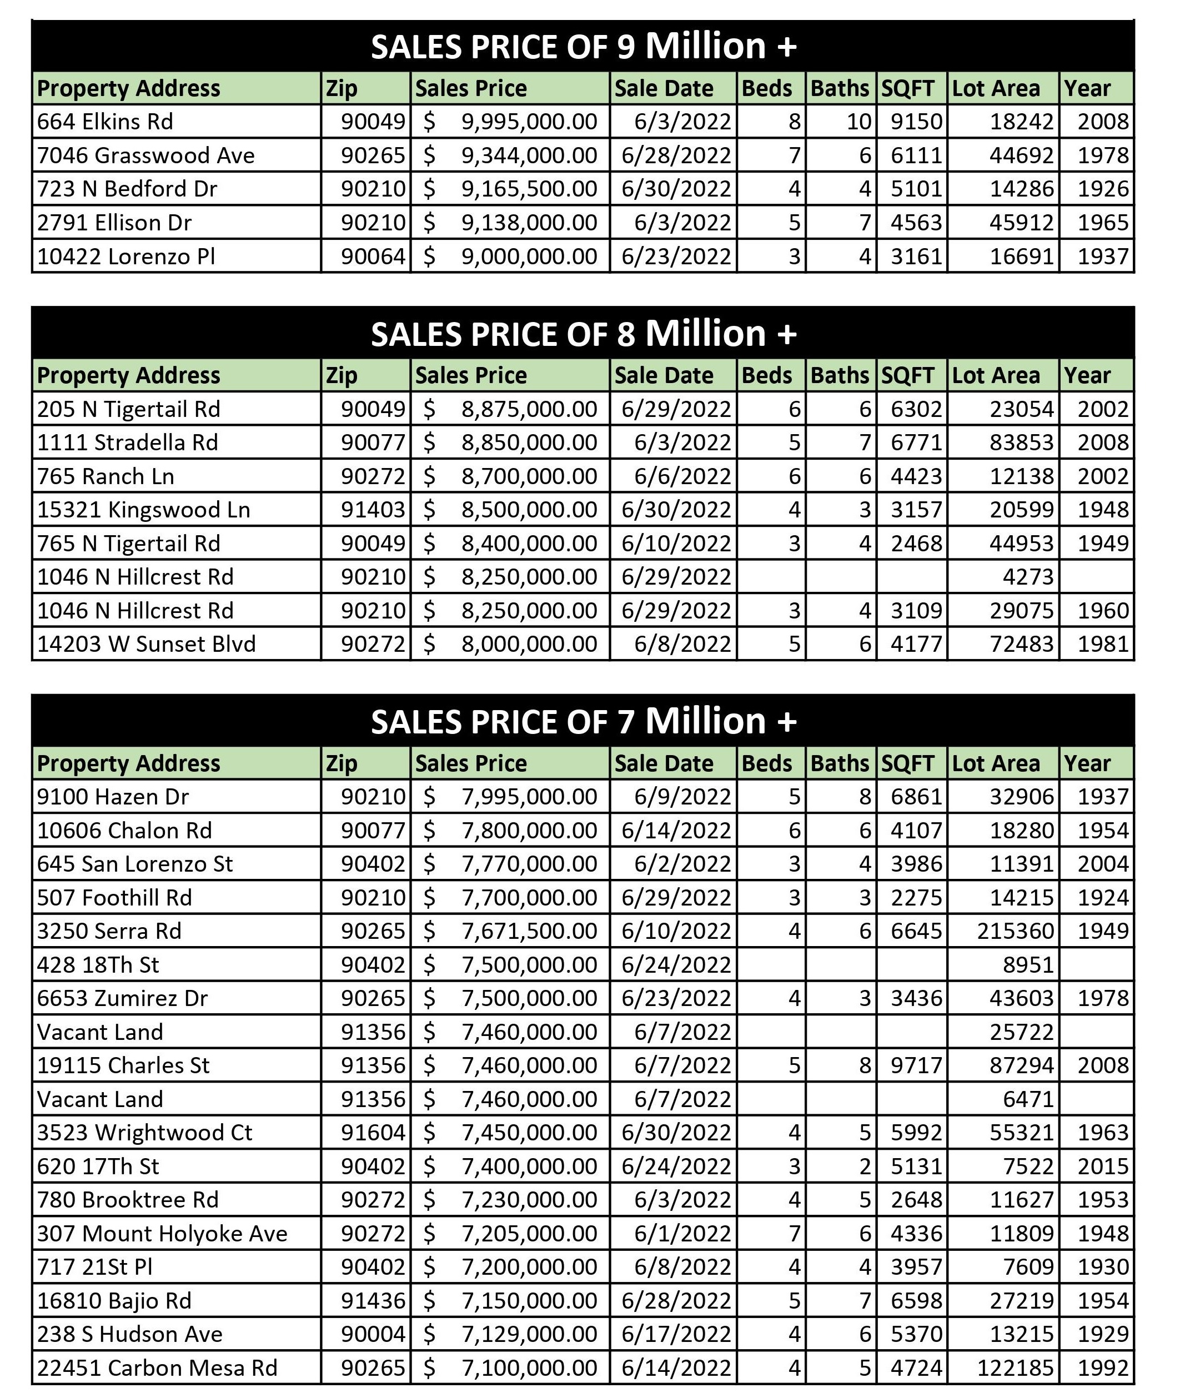Viewport: 1180px width, 1393px height.
Task: Select the 19115 Charles St address cell
Action: pos(123,1065)
